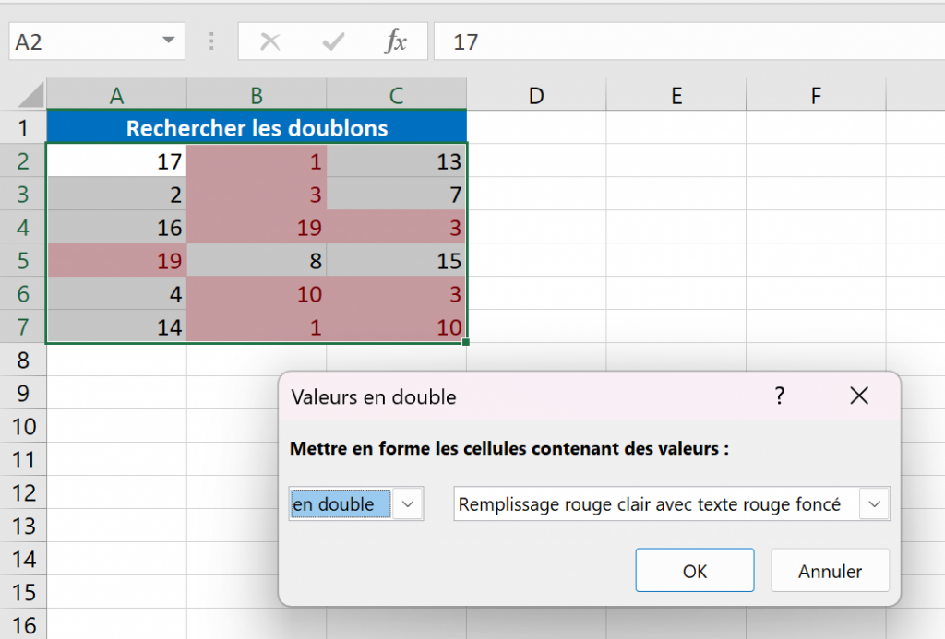The width and height of the screenshot is (945, 639).
Task: Click the Enter checkmark icon in formula bar
Action: point(332,41)
